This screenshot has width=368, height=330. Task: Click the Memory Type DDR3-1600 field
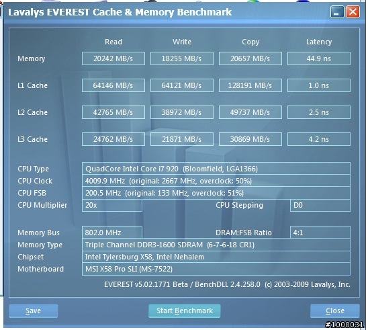(216, 245)
